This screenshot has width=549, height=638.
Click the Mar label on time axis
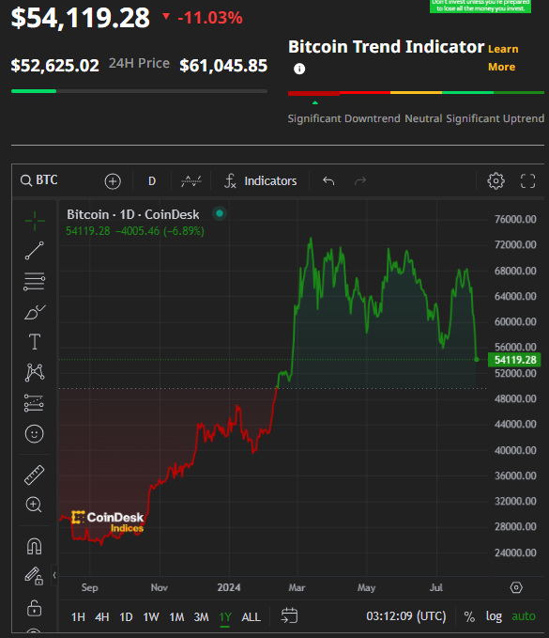pos(297,587)
